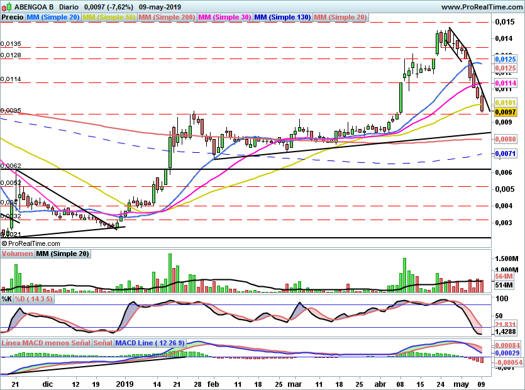The height and width of the screenshot is (390, 525).
Task: Click the 0,0062 horizontal level label
Action: point(11,166)
